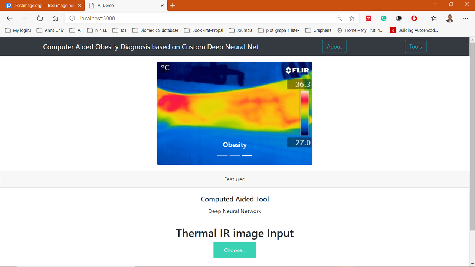Open a new tab with plus icon
475x267 pixels.
point(173,5)
